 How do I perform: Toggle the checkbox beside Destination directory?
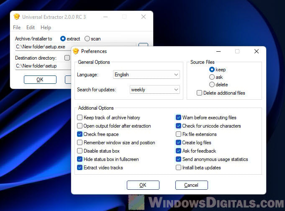coord(67,58)
